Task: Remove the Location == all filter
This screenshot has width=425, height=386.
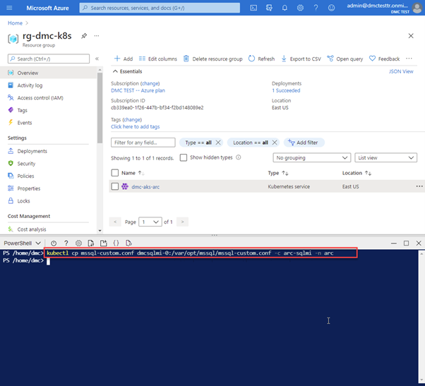Action: coord(275,143)
